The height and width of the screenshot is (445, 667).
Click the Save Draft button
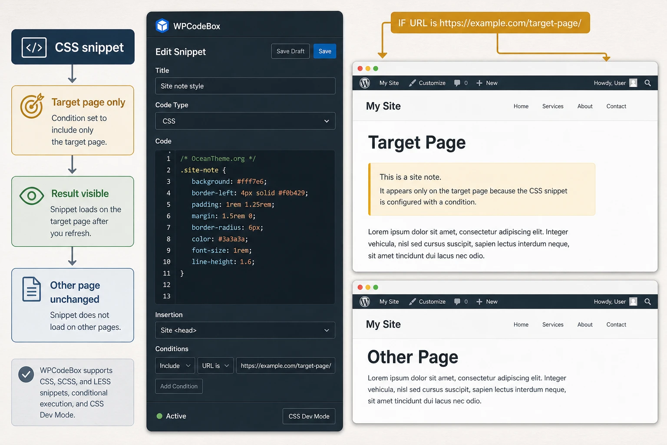pyautogui.click(x=291, y=51)
